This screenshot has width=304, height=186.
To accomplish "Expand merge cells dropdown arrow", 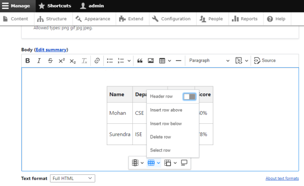I will [x=175, y=163].
